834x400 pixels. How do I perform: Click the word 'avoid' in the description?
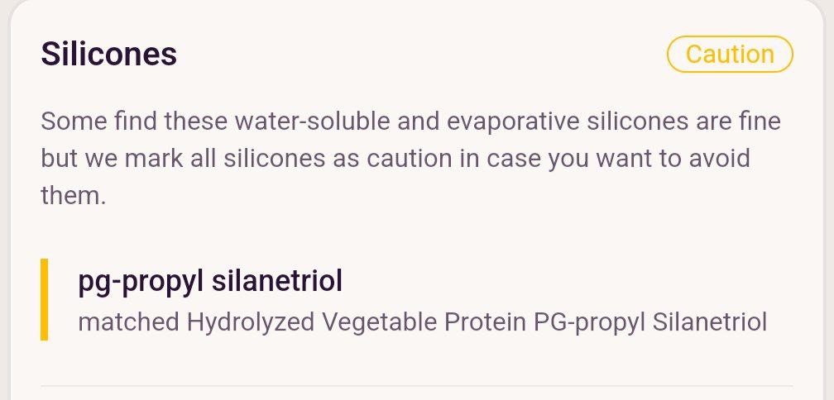(720, 159)
